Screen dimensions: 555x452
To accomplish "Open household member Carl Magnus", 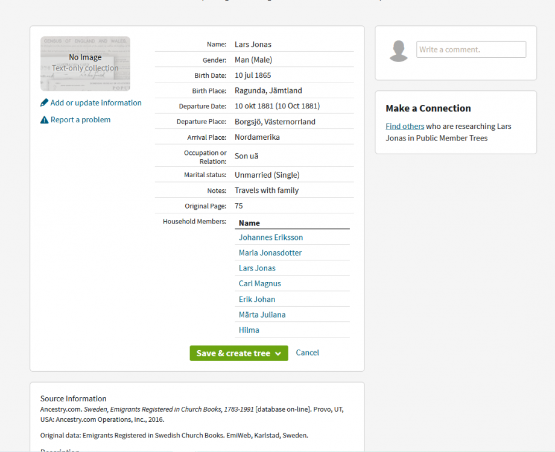I will pos(260,284).
